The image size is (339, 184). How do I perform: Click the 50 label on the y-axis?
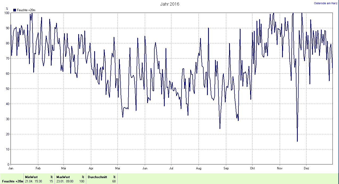(x=7, y=89)
